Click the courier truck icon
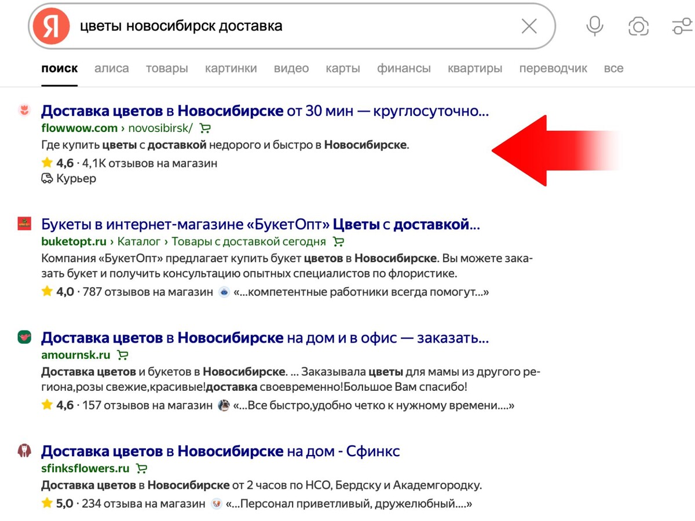The image size is (695, 521). pyautogui.click(x=47, y=178)
